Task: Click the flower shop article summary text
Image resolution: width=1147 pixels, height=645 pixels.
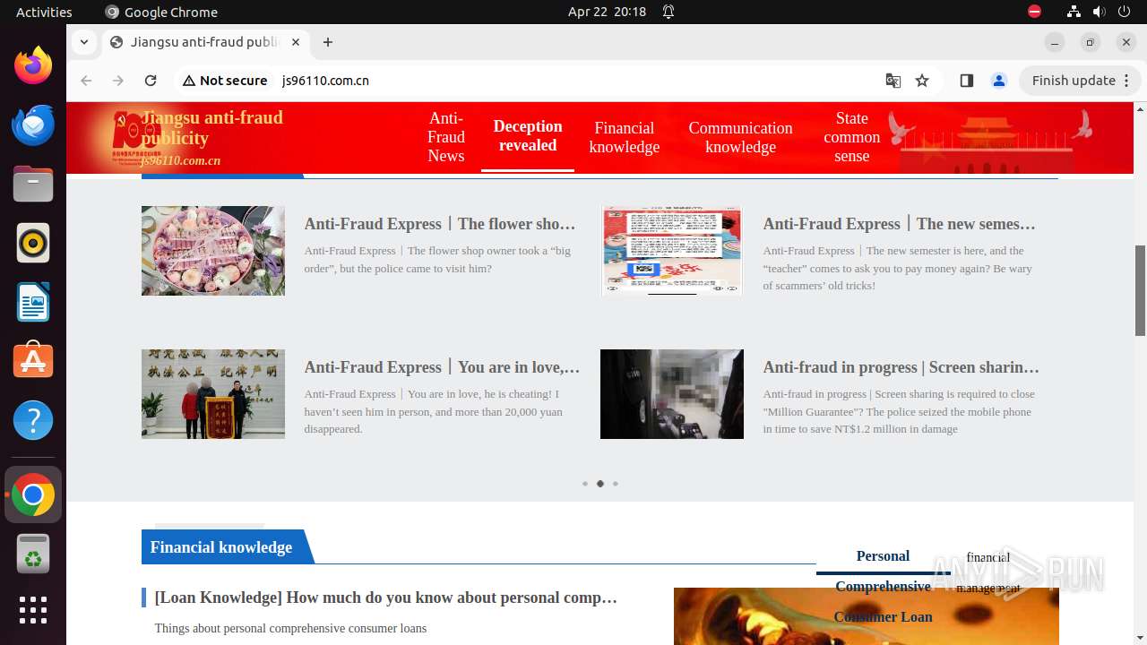Action: pos(437,260)
